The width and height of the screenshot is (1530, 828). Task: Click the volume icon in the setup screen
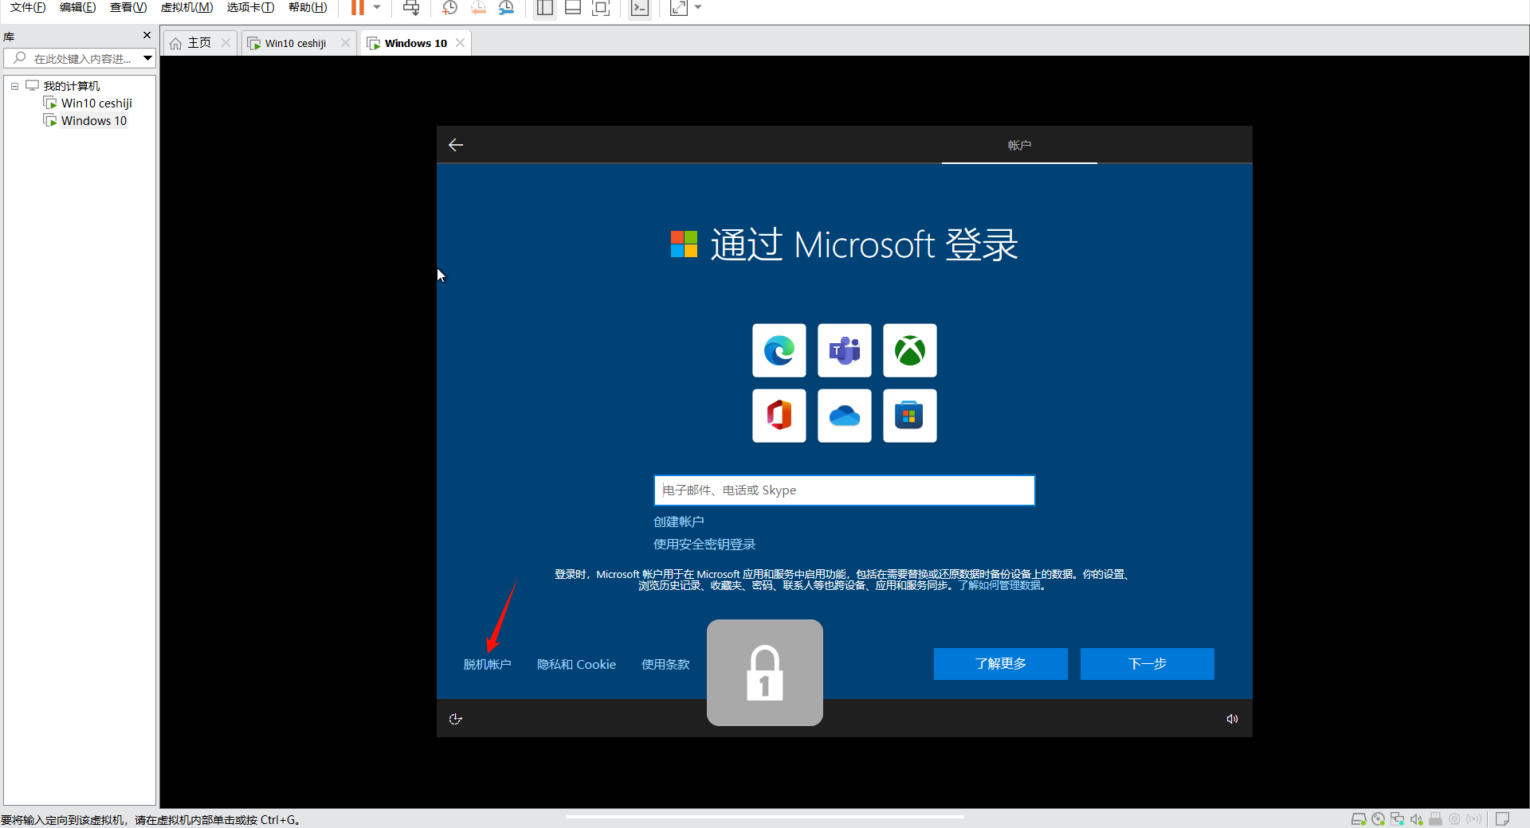point(1232,719)
